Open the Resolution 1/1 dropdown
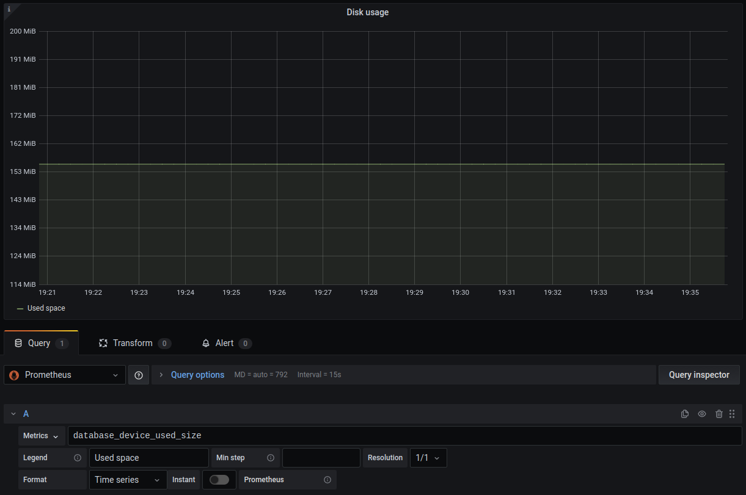 point(428,458)
